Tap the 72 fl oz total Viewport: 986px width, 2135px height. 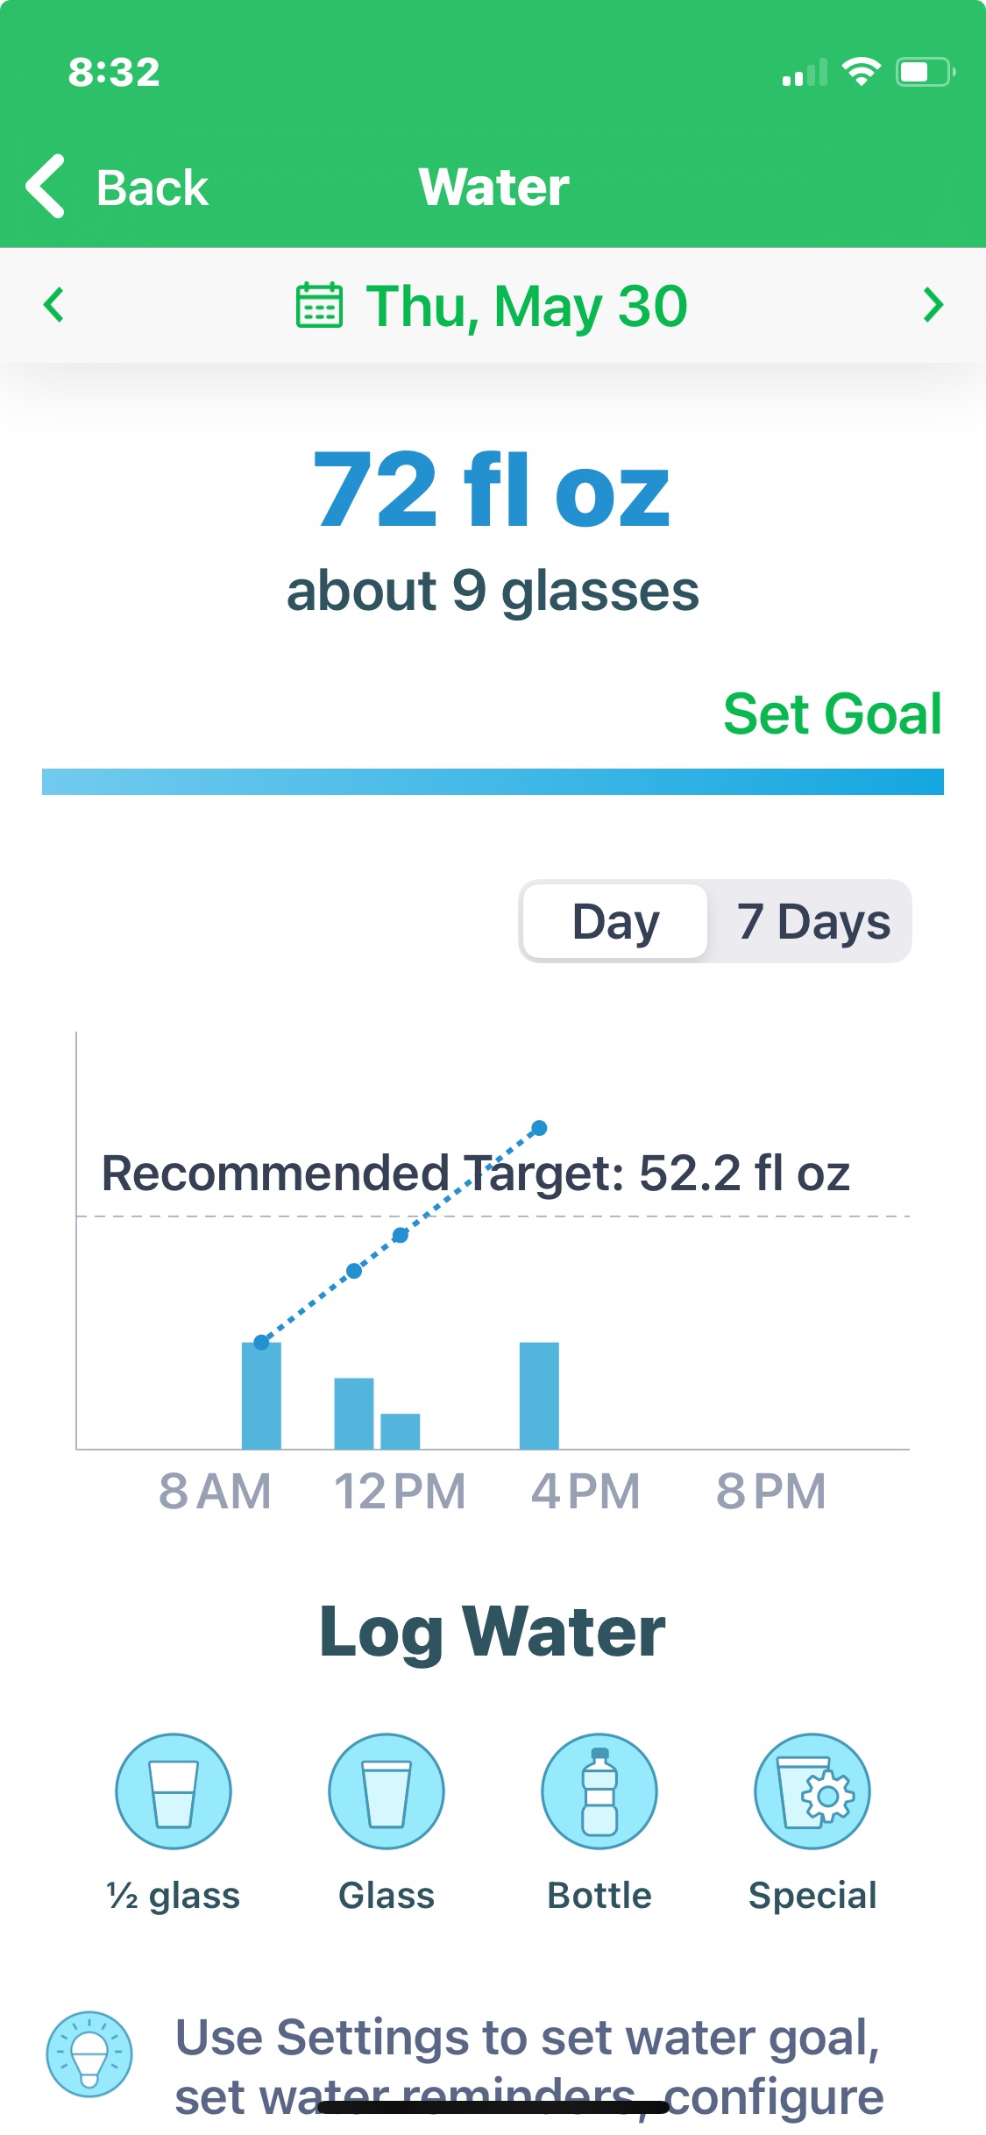(x=492, y=491)
